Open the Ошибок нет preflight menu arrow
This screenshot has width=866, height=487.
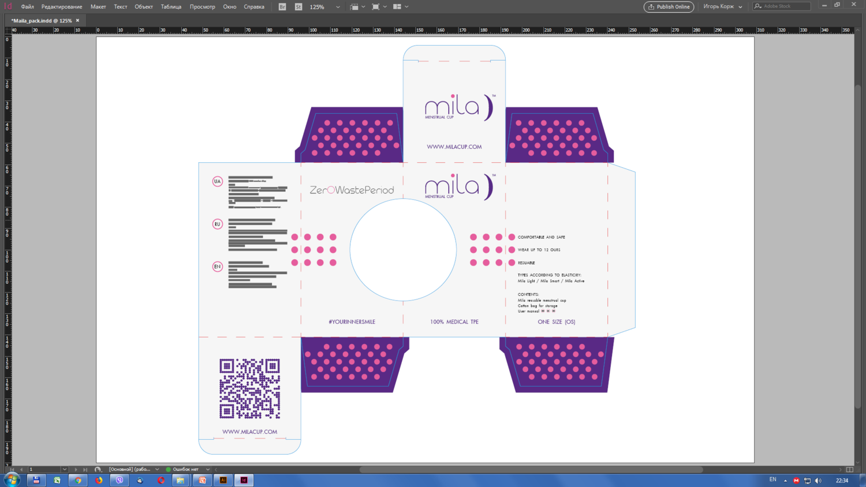click(208, 470)
